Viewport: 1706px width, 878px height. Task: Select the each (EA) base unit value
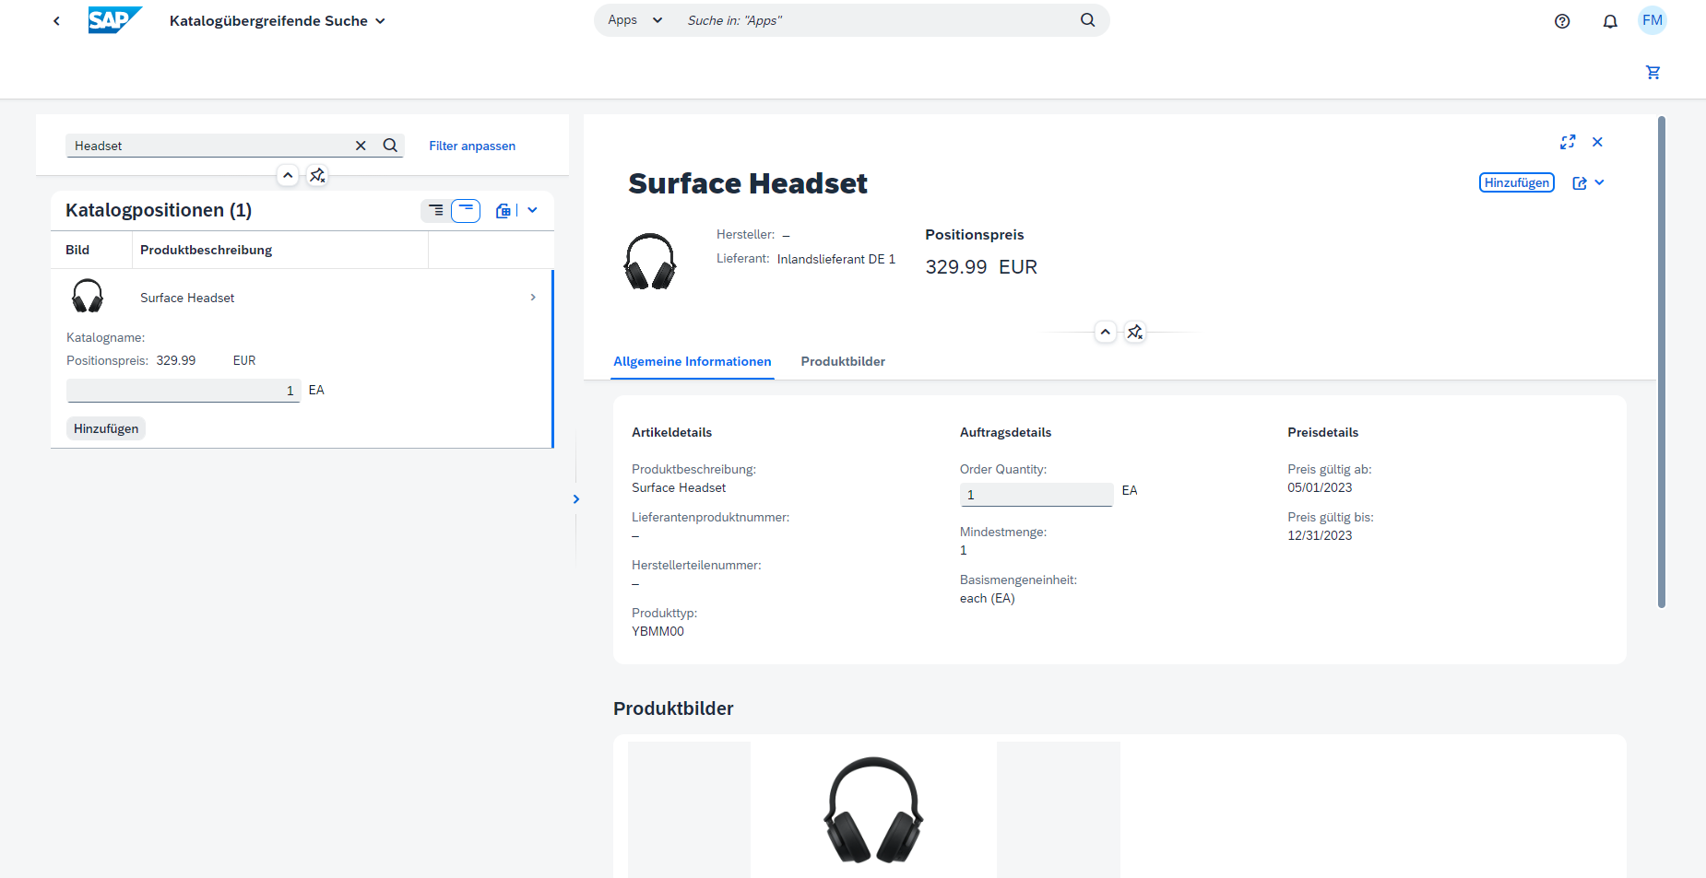pyautogui.click(x=987, y=598)
